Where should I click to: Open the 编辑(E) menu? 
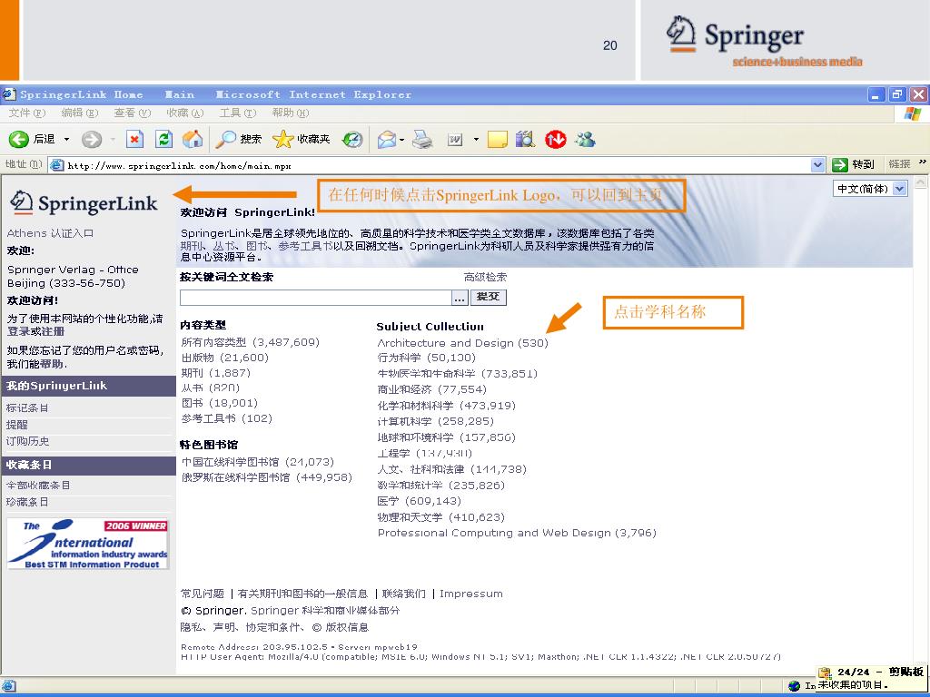(x=80, y=113)
